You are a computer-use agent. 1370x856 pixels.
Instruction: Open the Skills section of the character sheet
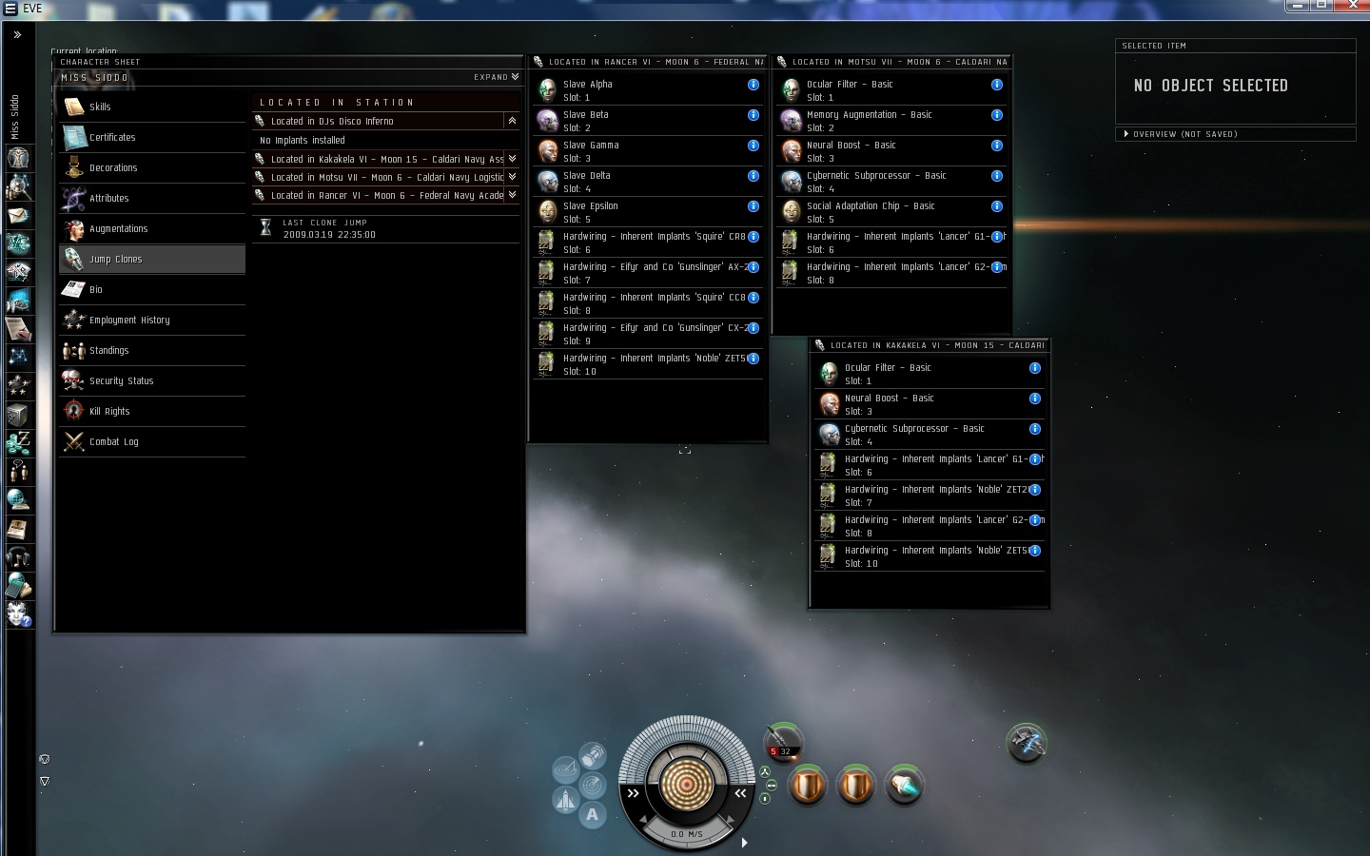point(152,107)
